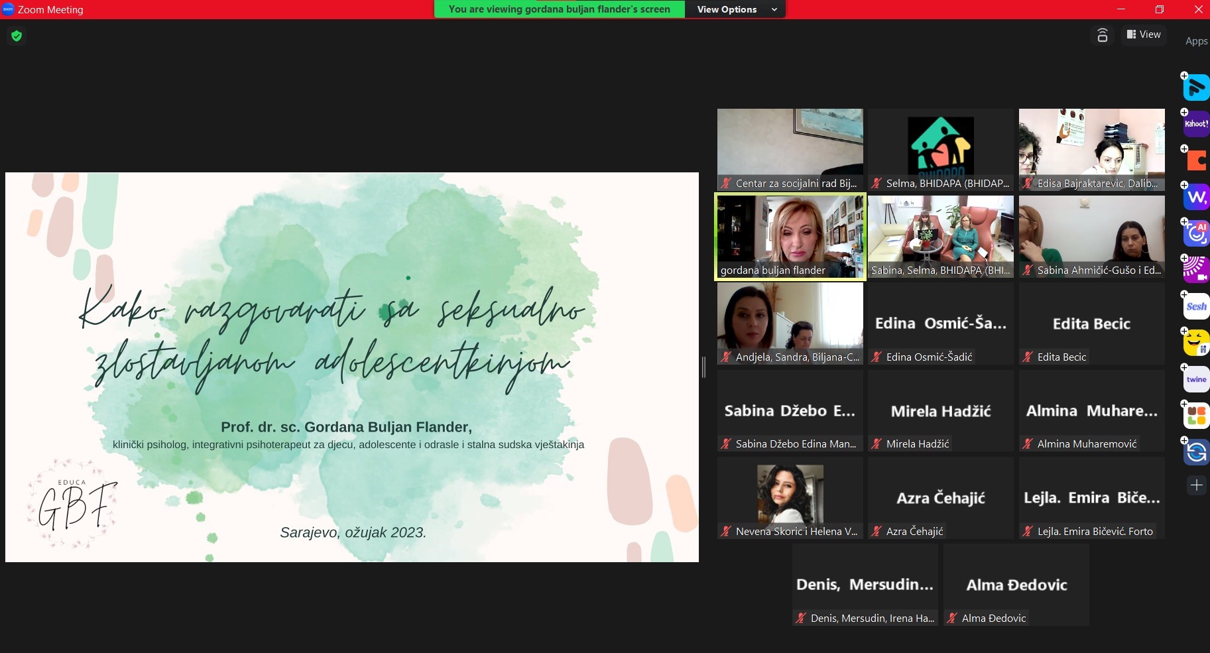Viewport: 1210px width, 653px height.
Task: Grab the divider handle beside shared screen
Action: point(703,367)
